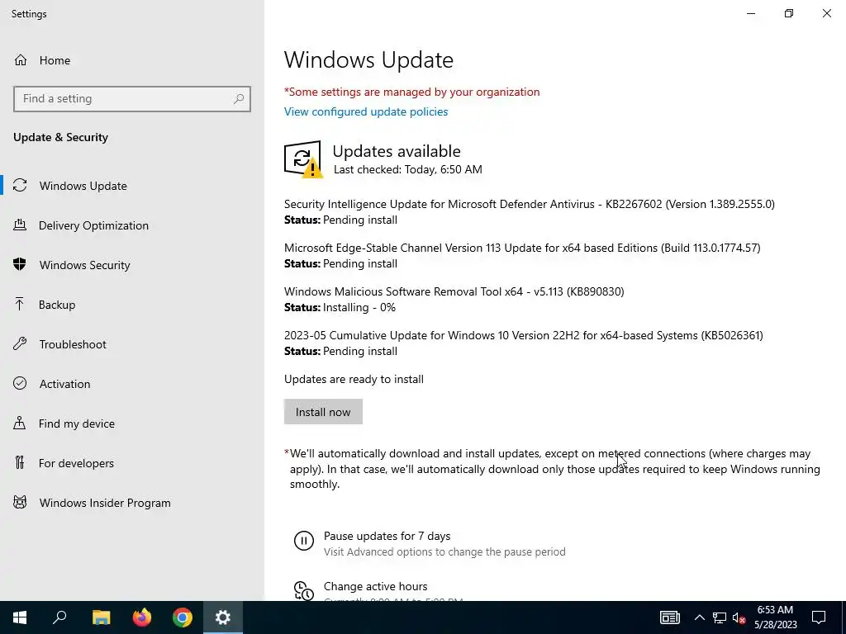Launch Google Chrome from taskbar

click(x=183, y=617)
